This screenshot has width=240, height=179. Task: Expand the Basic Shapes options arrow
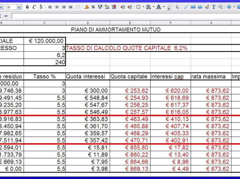click(234, 7)
